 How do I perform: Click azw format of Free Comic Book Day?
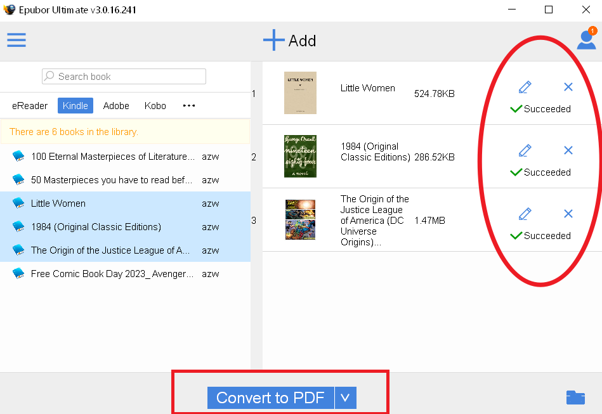coord(211,274)
